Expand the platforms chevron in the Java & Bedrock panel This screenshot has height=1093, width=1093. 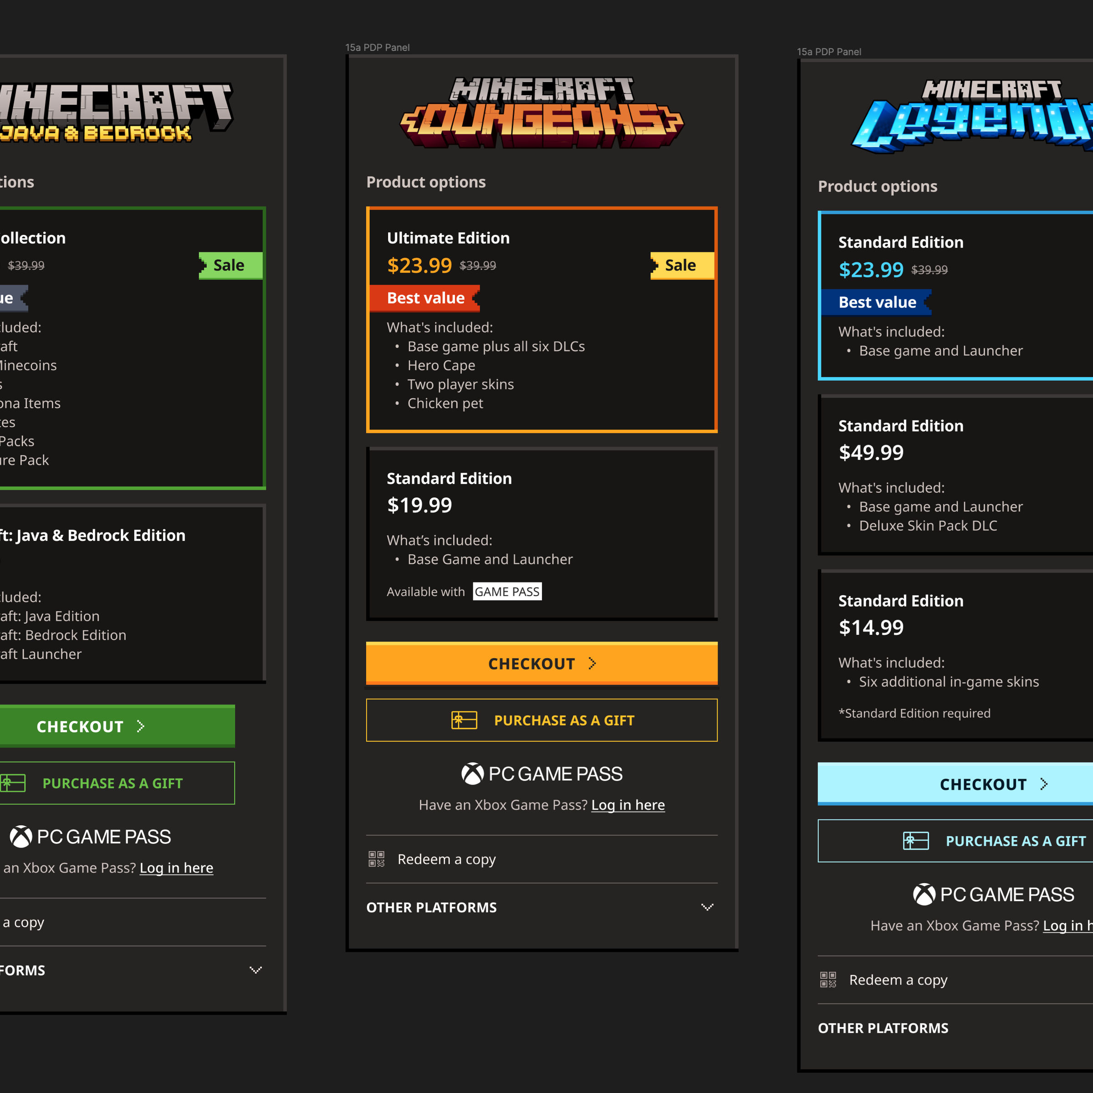coord(255,970)
